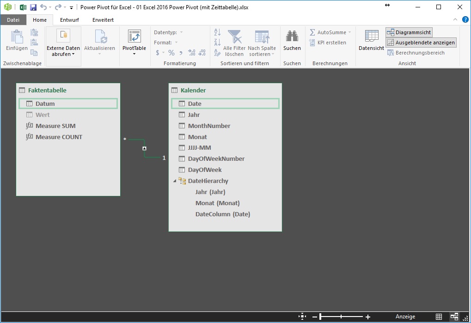
Task: Zoom in using the plus on the slider
Action: [367, 317]
